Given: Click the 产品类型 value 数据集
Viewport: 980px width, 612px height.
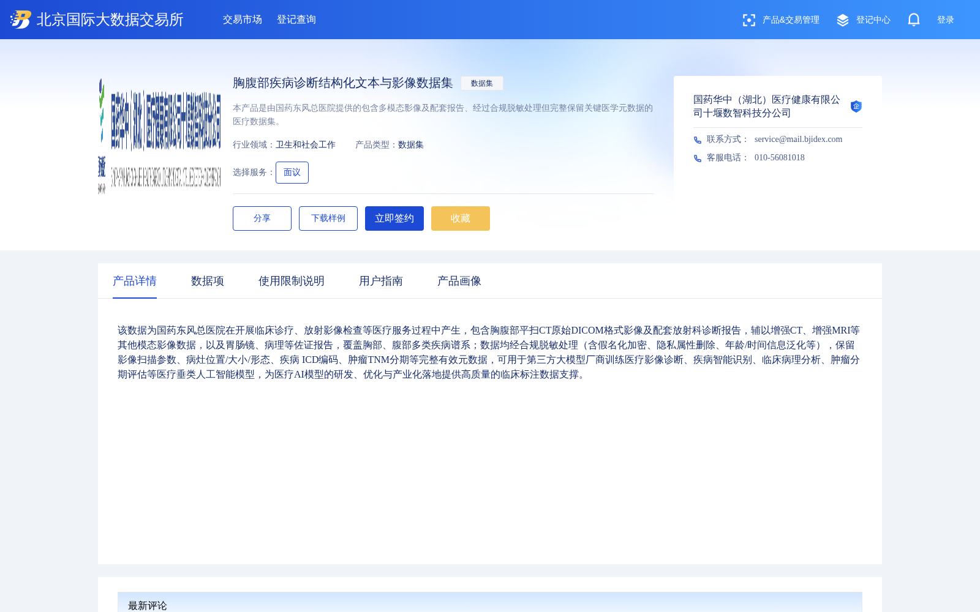Looking at the screenshot, I should 411,145.
